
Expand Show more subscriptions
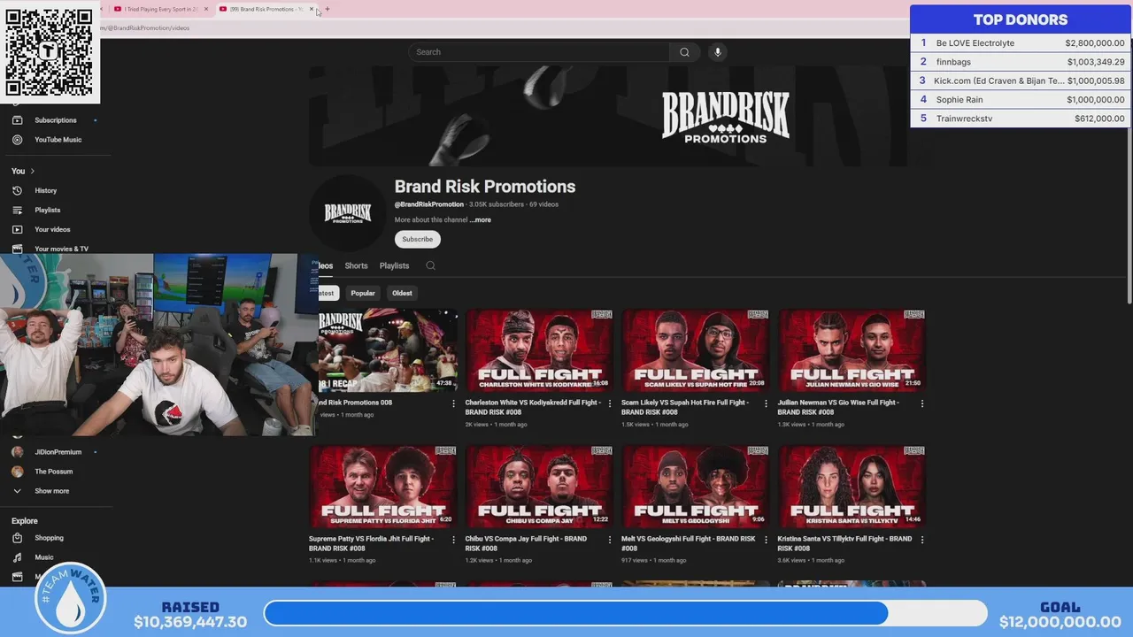[51, 491]
